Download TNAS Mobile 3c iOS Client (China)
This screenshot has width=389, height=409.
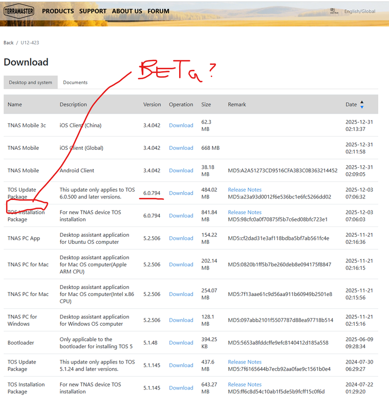181,125
